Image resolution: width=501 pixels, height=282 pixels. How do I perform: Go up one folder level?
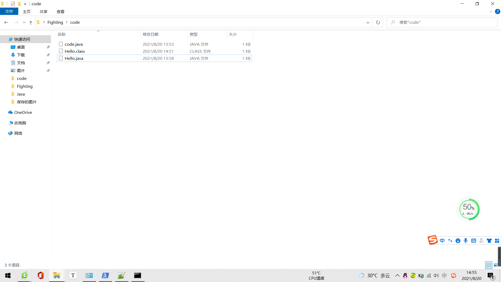pos(31,22)
